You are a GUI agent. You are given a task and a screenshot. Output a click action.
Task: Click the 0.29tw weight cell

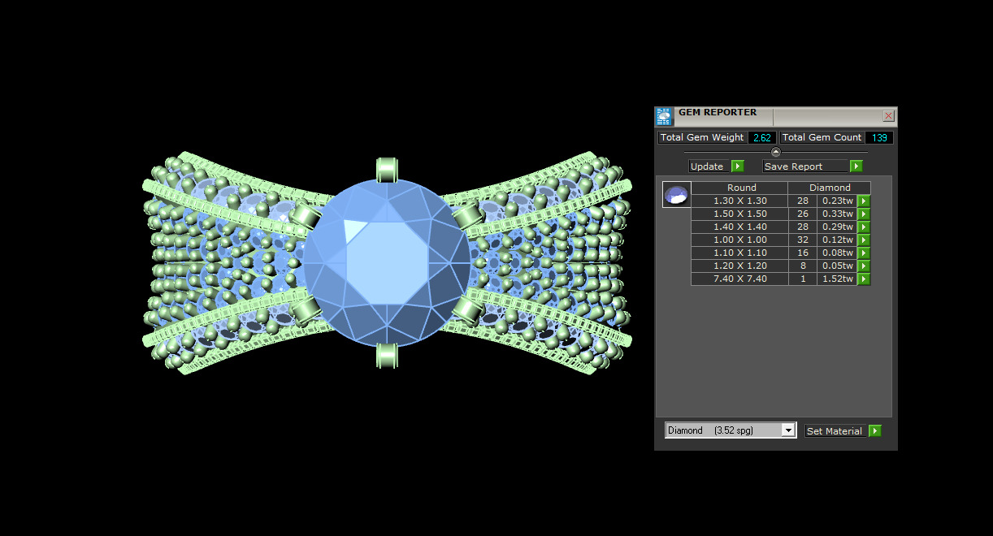837,227
